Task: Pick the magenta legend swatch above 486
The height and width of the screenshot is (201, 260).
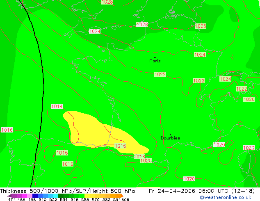Action: coord(25,196)
